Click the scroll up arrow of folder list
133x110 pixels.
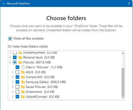pyautogui.click(x=123, y=53)
